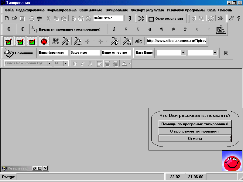The image size is (243, 182).
Task: Toggle the third green checkmark box
Action: pyautogui.click(x=32, y=41)
